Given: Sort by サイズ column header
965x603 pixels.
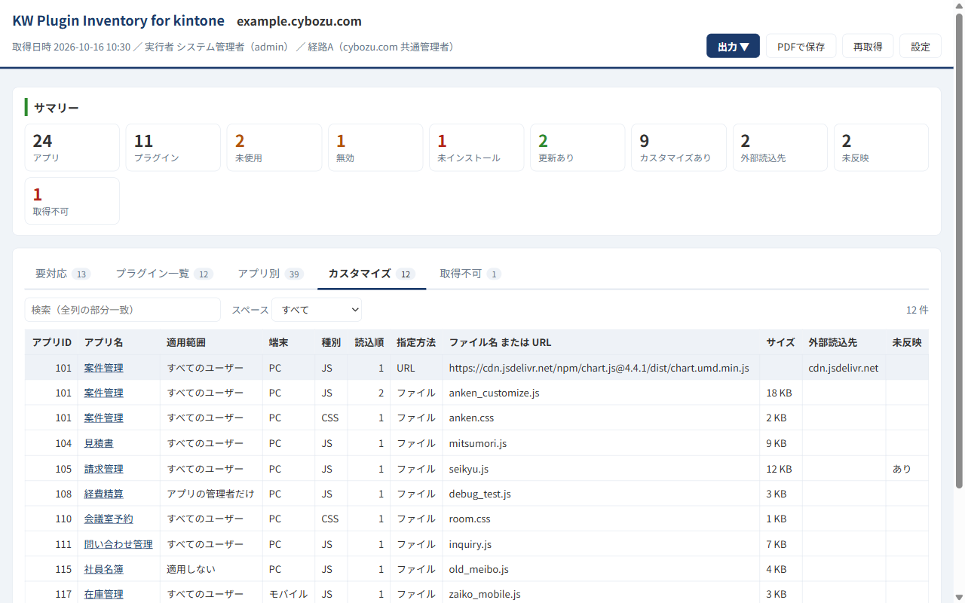Looking at the screenshot, I should click(x=780, y=342).
